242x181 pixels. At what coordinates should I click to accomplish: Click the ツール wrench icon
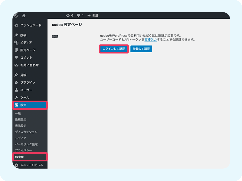[x=16, y=97]
